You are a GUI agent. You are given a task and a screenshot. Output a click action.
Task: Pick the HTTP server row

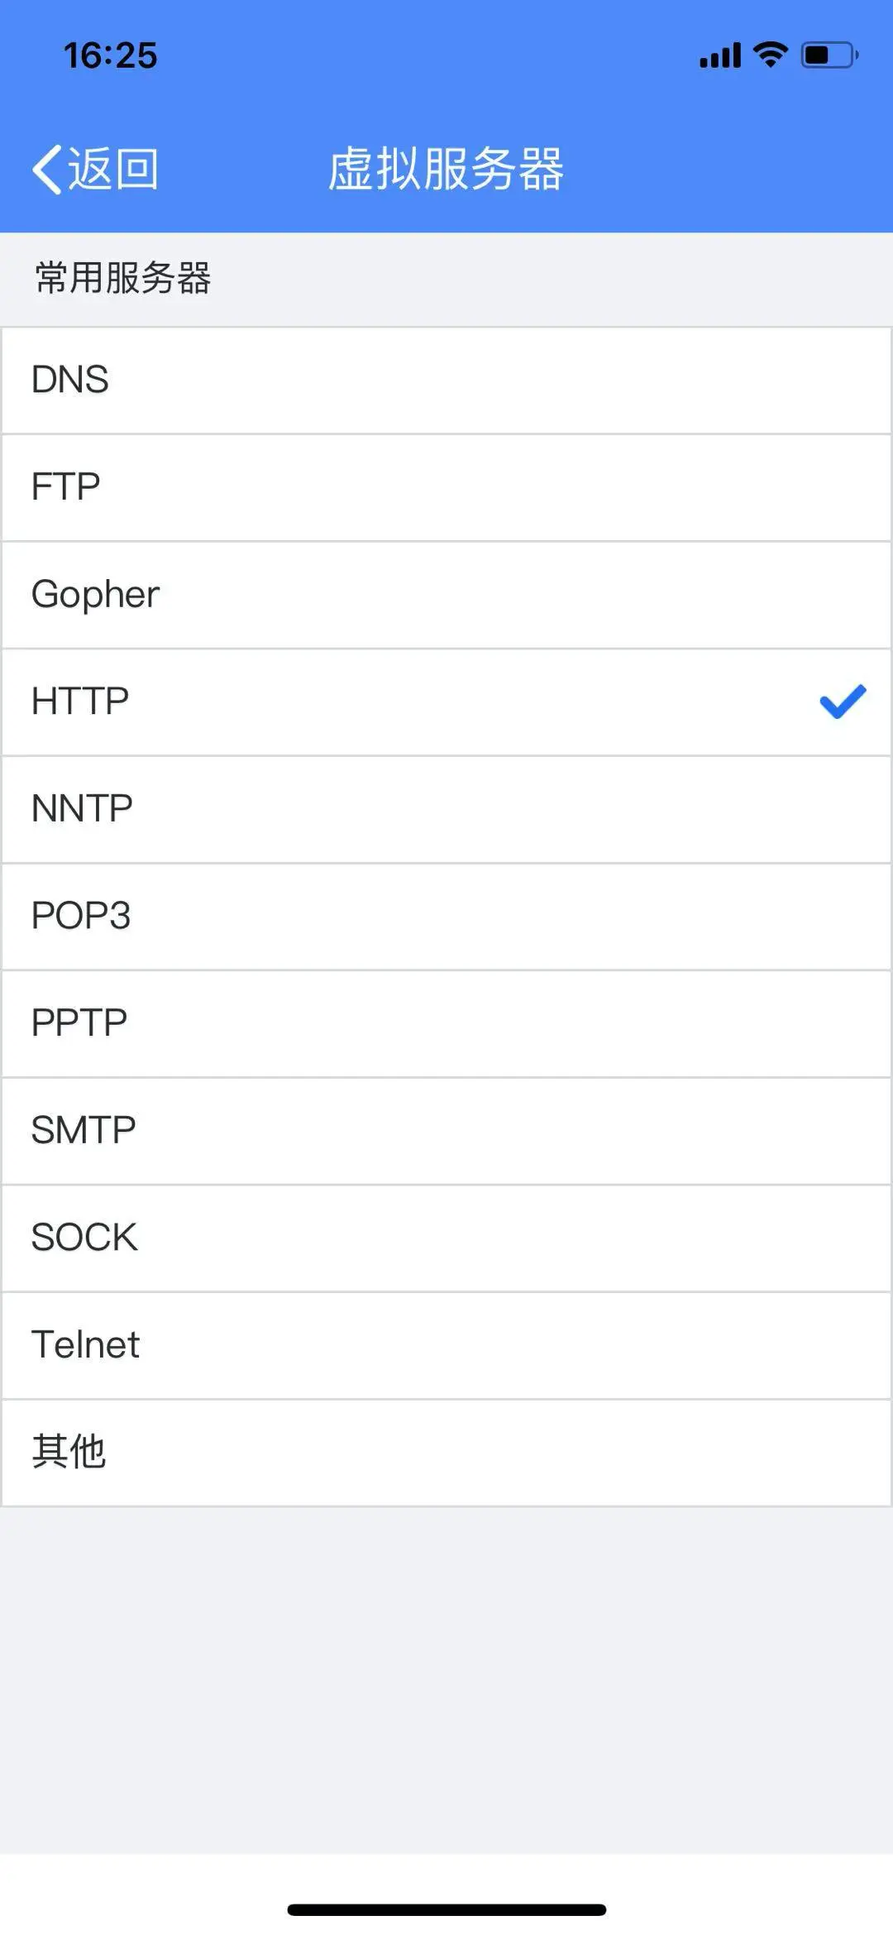[446, 702]
